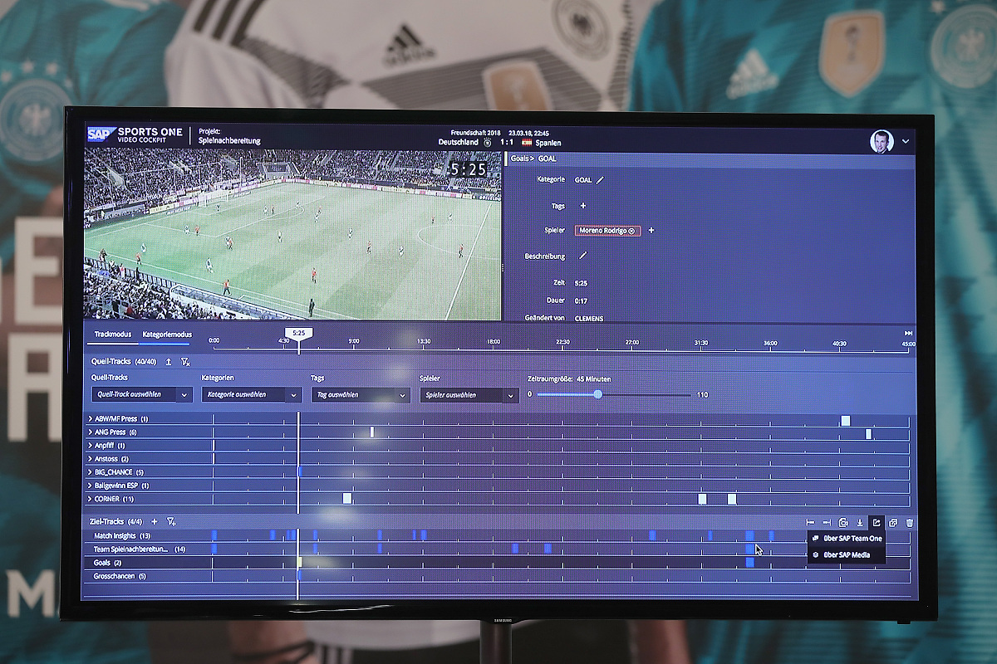The image size is (997, 664).
Task: Choose 'über SAP Media' share option
Action: click(846, 554)
